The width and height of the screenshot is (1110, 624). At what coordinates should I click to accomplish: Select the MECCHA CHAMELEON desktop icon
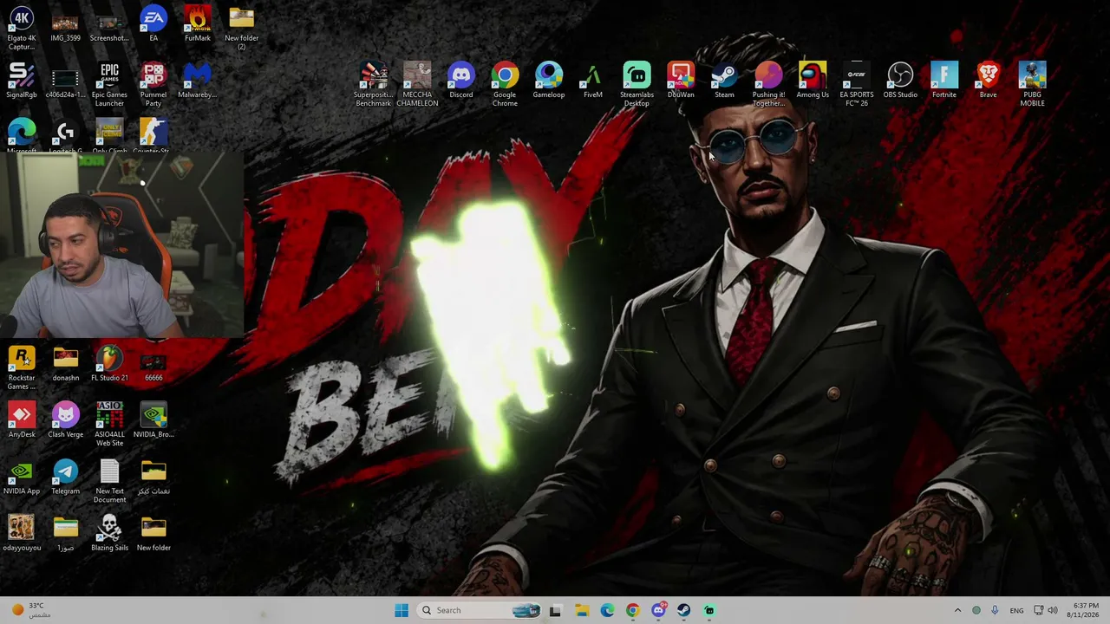(x=417, y=85)
